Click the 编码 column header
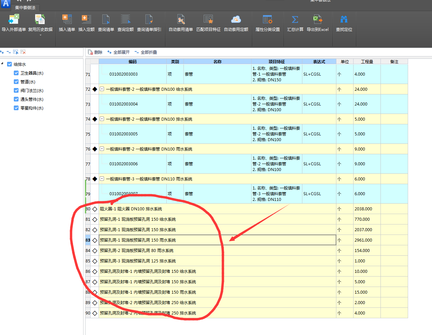The height and width of the screenshot is (335, 432). [133, 61]
